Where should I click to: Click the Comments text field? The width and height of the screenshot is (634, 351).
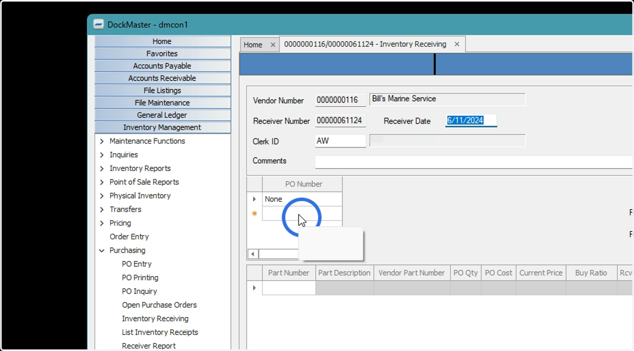pyautogui.click(x=474, y=162)
